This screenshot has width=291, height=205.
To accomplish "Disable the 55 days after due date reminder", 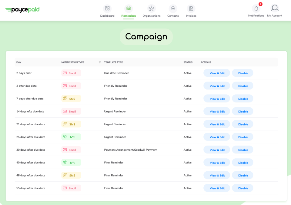I will [x=243, y=188].
